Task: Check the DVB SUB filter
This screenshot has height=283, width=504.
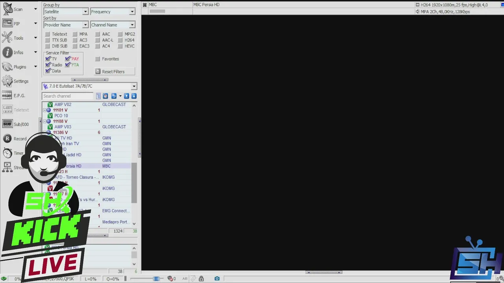Action: pos(47,46)
